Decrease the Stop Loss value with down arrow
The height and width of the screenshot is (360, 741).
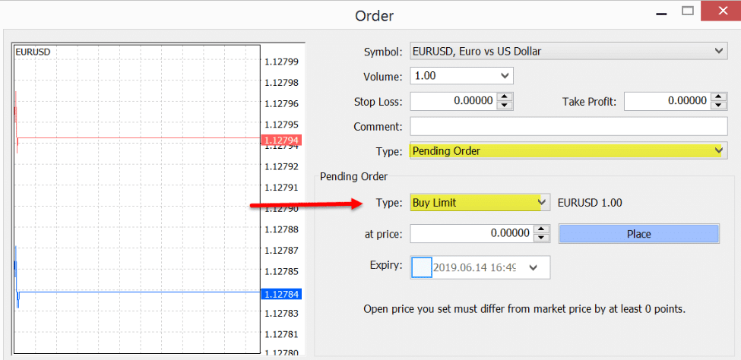[x=504, y=106]
